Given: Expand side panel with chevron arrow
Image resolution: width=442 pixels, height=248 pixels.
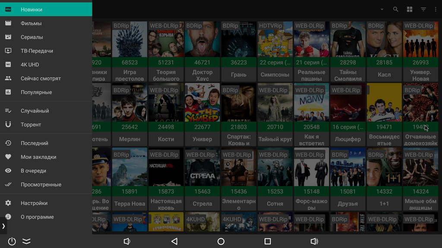Looking at the screenshot, I should coord(3,226).
